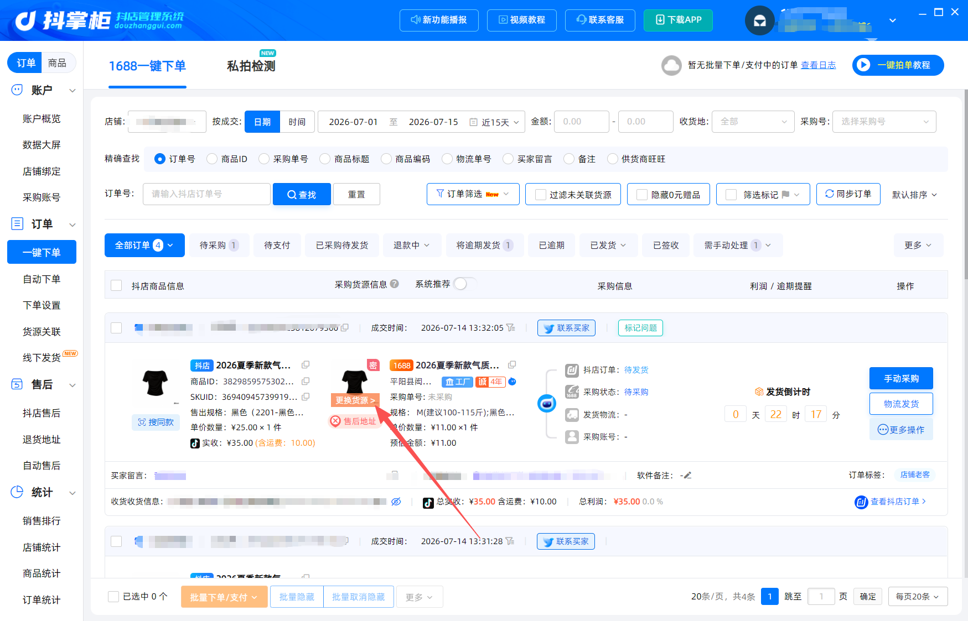Open 货源关联 in the sidebar
The width and height of the screenshot is (968, 621).
(42, 332)
